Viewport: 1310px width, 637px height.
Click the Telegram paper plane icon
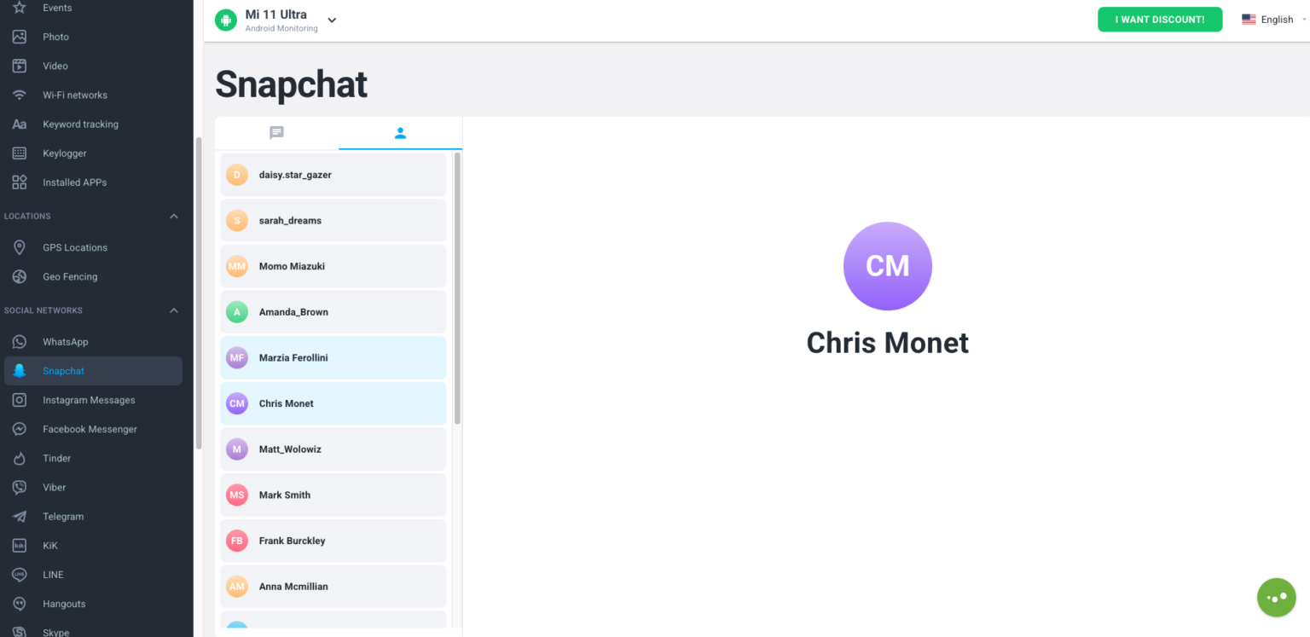pyautogui.click(x=20, y=517)
